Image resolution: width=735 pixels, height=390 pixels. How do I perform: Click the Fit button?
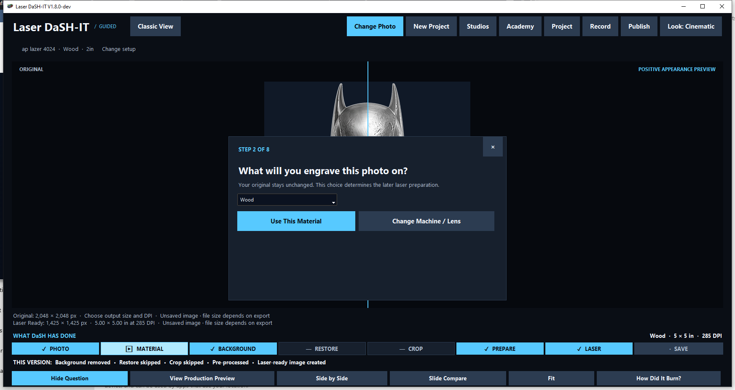coord(551,378)
